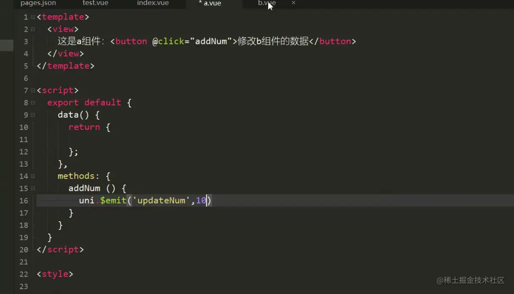The image size is (514, 294).
Task: Click line number 21 in the gutter
Action: coord(23,262)
